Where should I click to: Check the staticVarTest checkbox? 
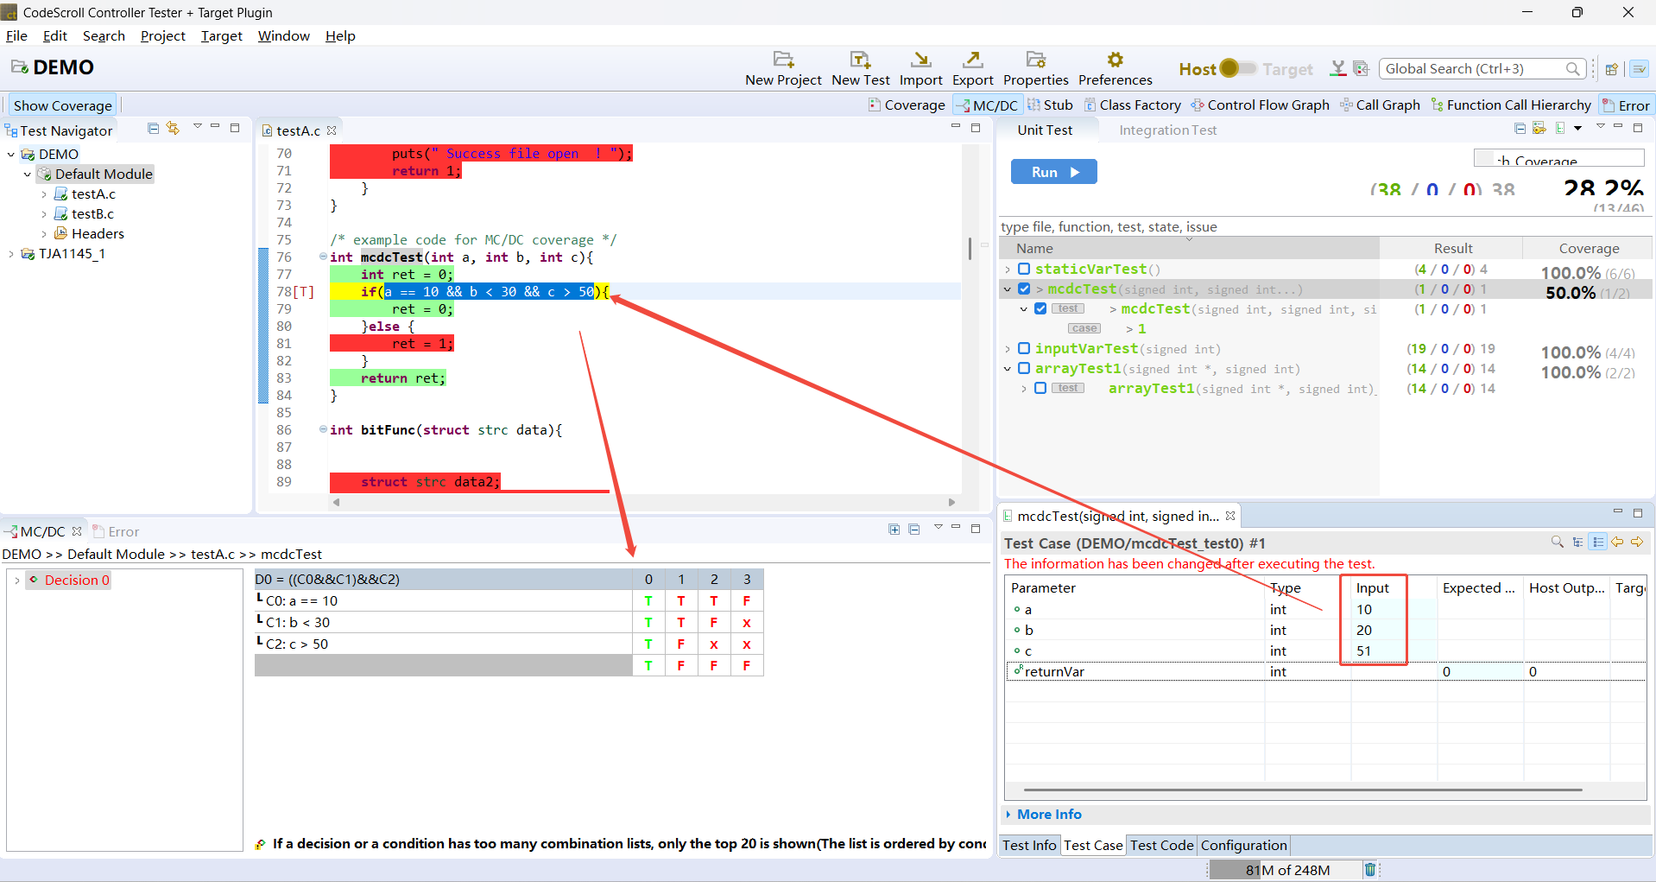1024,270
